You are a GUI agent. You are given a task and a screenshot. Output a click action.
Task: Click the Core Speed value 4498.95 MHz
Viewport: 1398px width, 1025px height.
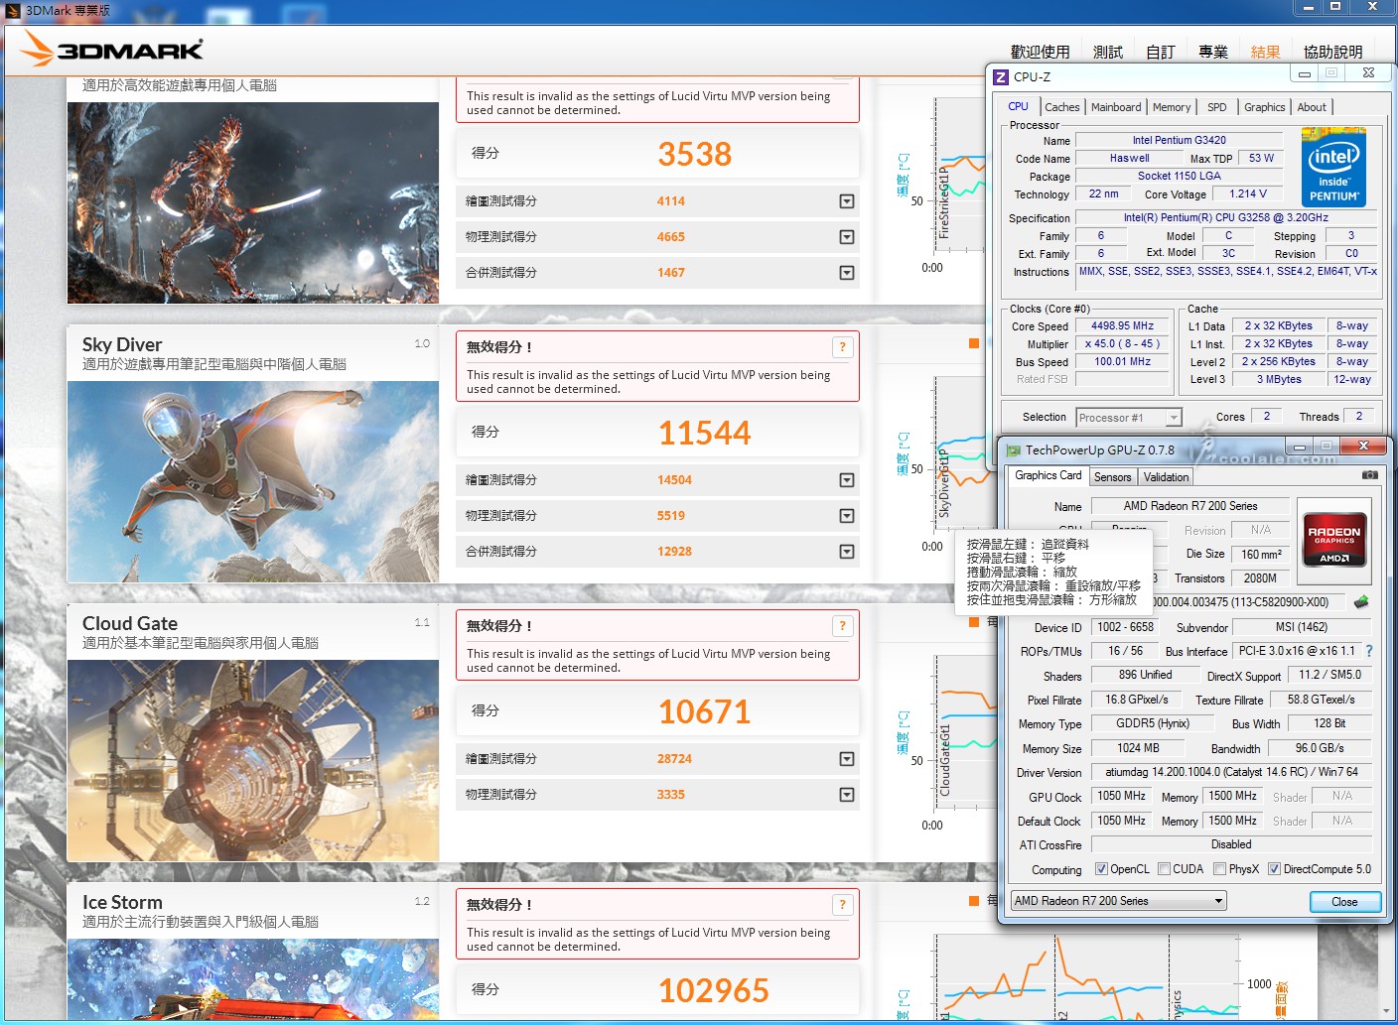[x=1122, y=325]
